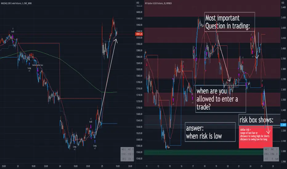The width and height of the screenshot is (287, 169).
Task: Click the 2.3000 price axis value
Action: click(x=283, y=151)
